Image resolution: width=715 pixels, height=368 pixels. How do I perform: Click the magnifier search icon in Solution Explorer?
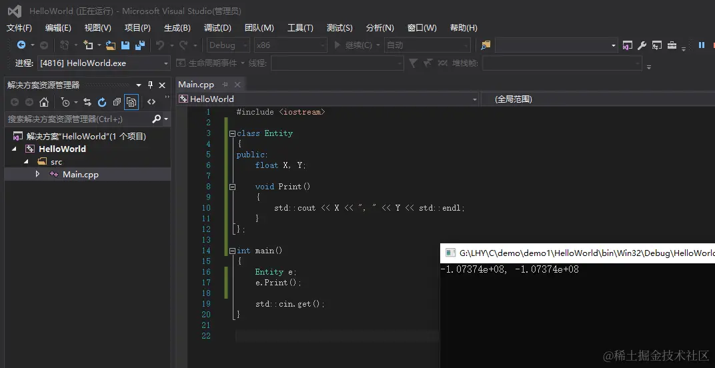tap(156, 119)
